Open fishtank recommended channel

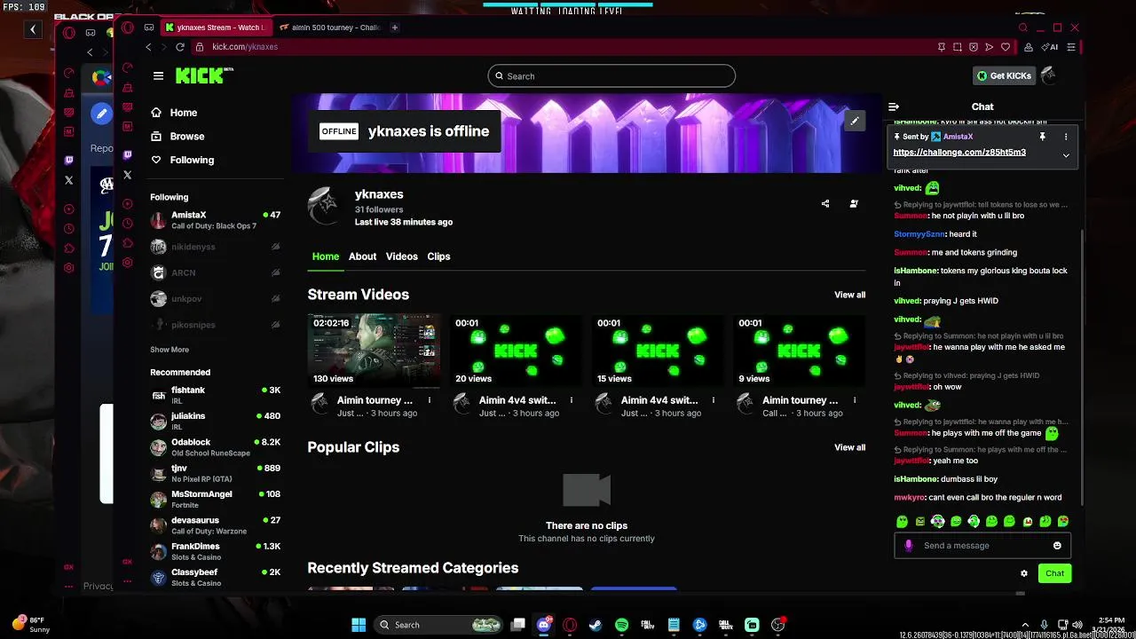tap(216, 395)
